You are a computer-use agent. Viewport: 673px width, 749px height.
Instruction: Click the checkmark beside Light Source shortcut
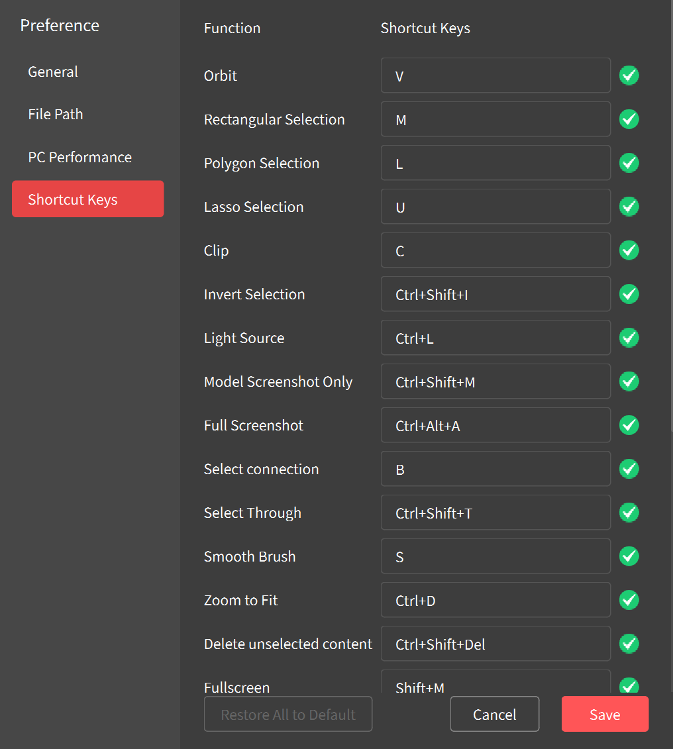pyautogui.click(x=629, y=338)
